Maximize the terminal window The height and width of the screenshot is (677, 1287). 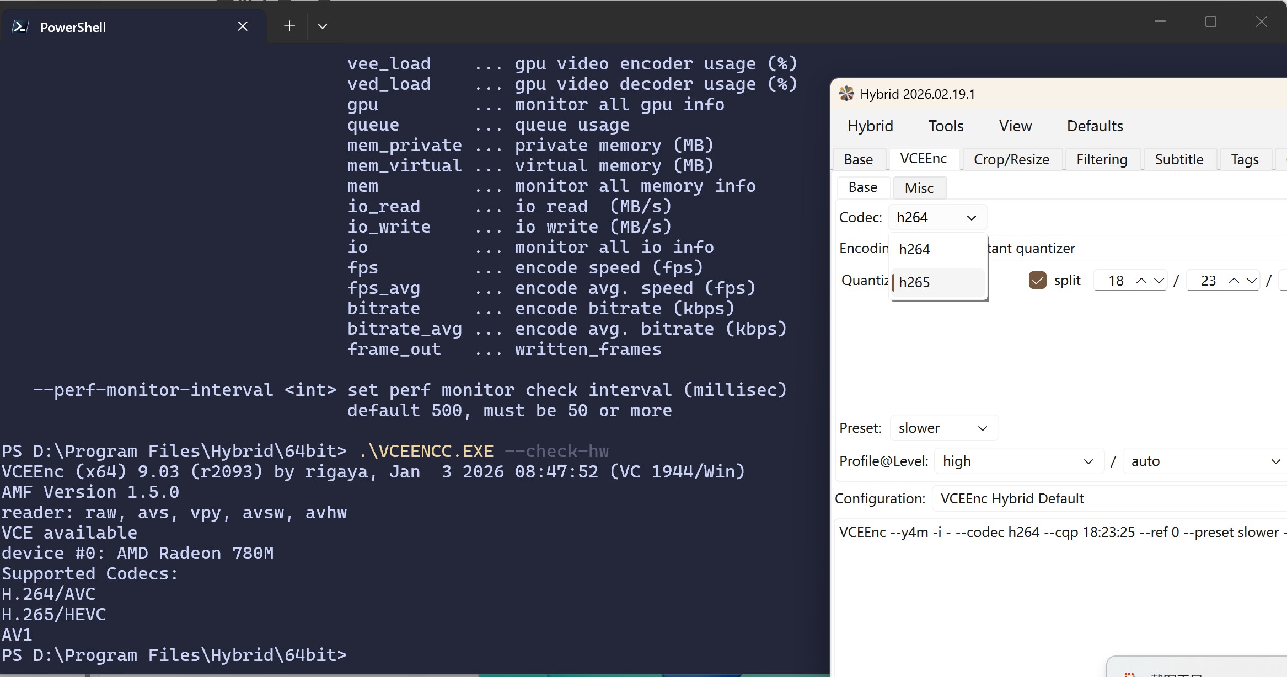pos(1211,22)
